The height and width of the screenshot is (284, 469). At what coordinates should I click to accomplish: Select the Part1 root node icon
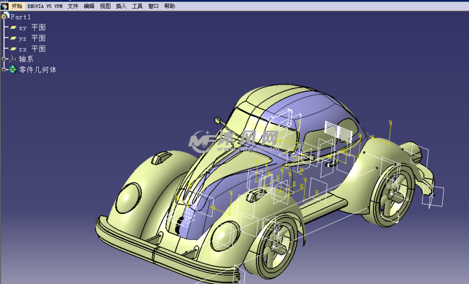click(x=5, y=17)
